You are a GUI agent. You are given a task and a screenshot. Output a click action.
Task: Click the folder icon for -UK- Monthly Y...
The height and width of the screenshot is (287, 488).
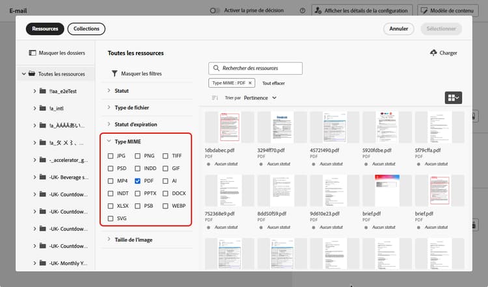tap(43, 263)
